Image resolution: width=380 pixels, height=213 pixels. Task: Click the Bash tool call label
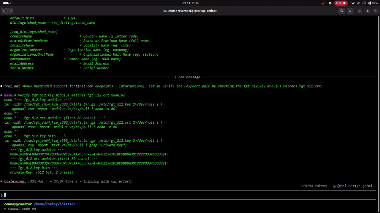pos(8,95)
